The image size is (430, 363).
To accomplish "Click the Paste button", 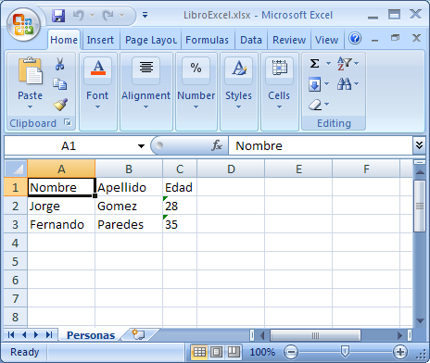I will tap(30, 82).
